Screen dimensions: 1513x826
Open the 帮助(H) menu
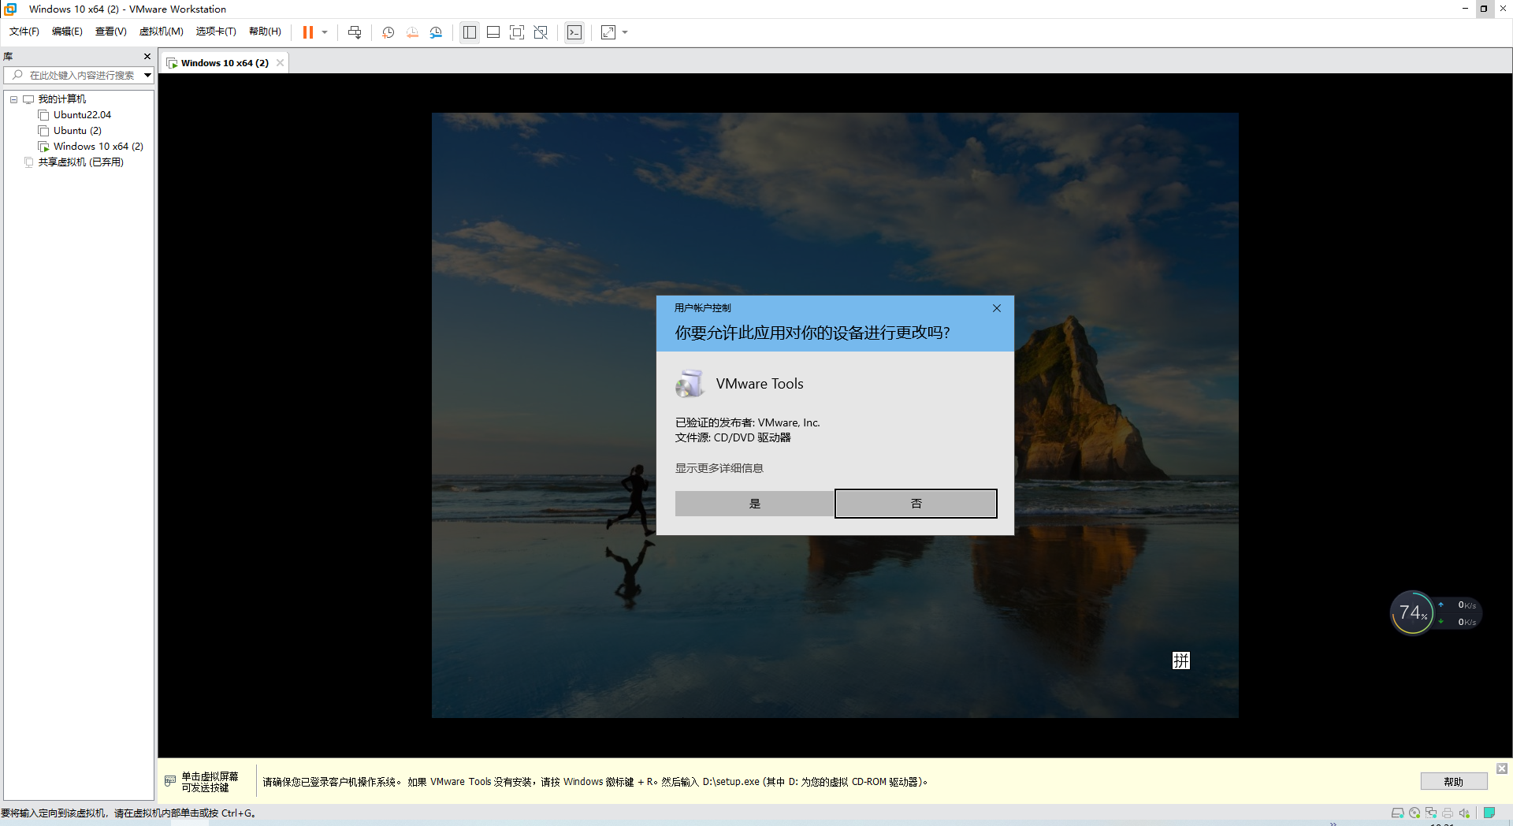coord(265,32)
